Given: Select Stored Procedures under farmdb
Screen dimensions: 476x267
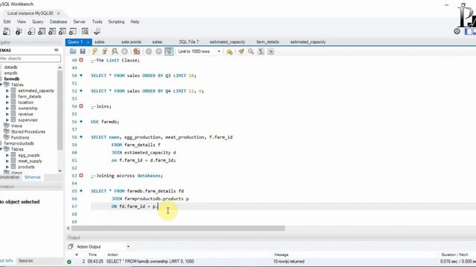Looking at the screenshot, I should (x=28, y=132).
